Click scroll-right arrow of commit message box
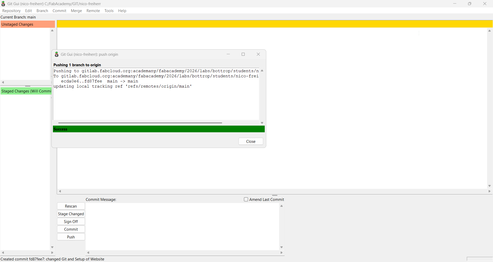 (282, 253)
